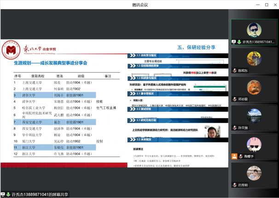This screenshot has height=198, width=279.
Task: Click screen-share icon on 许秀杰's tile
Action: 234,42
